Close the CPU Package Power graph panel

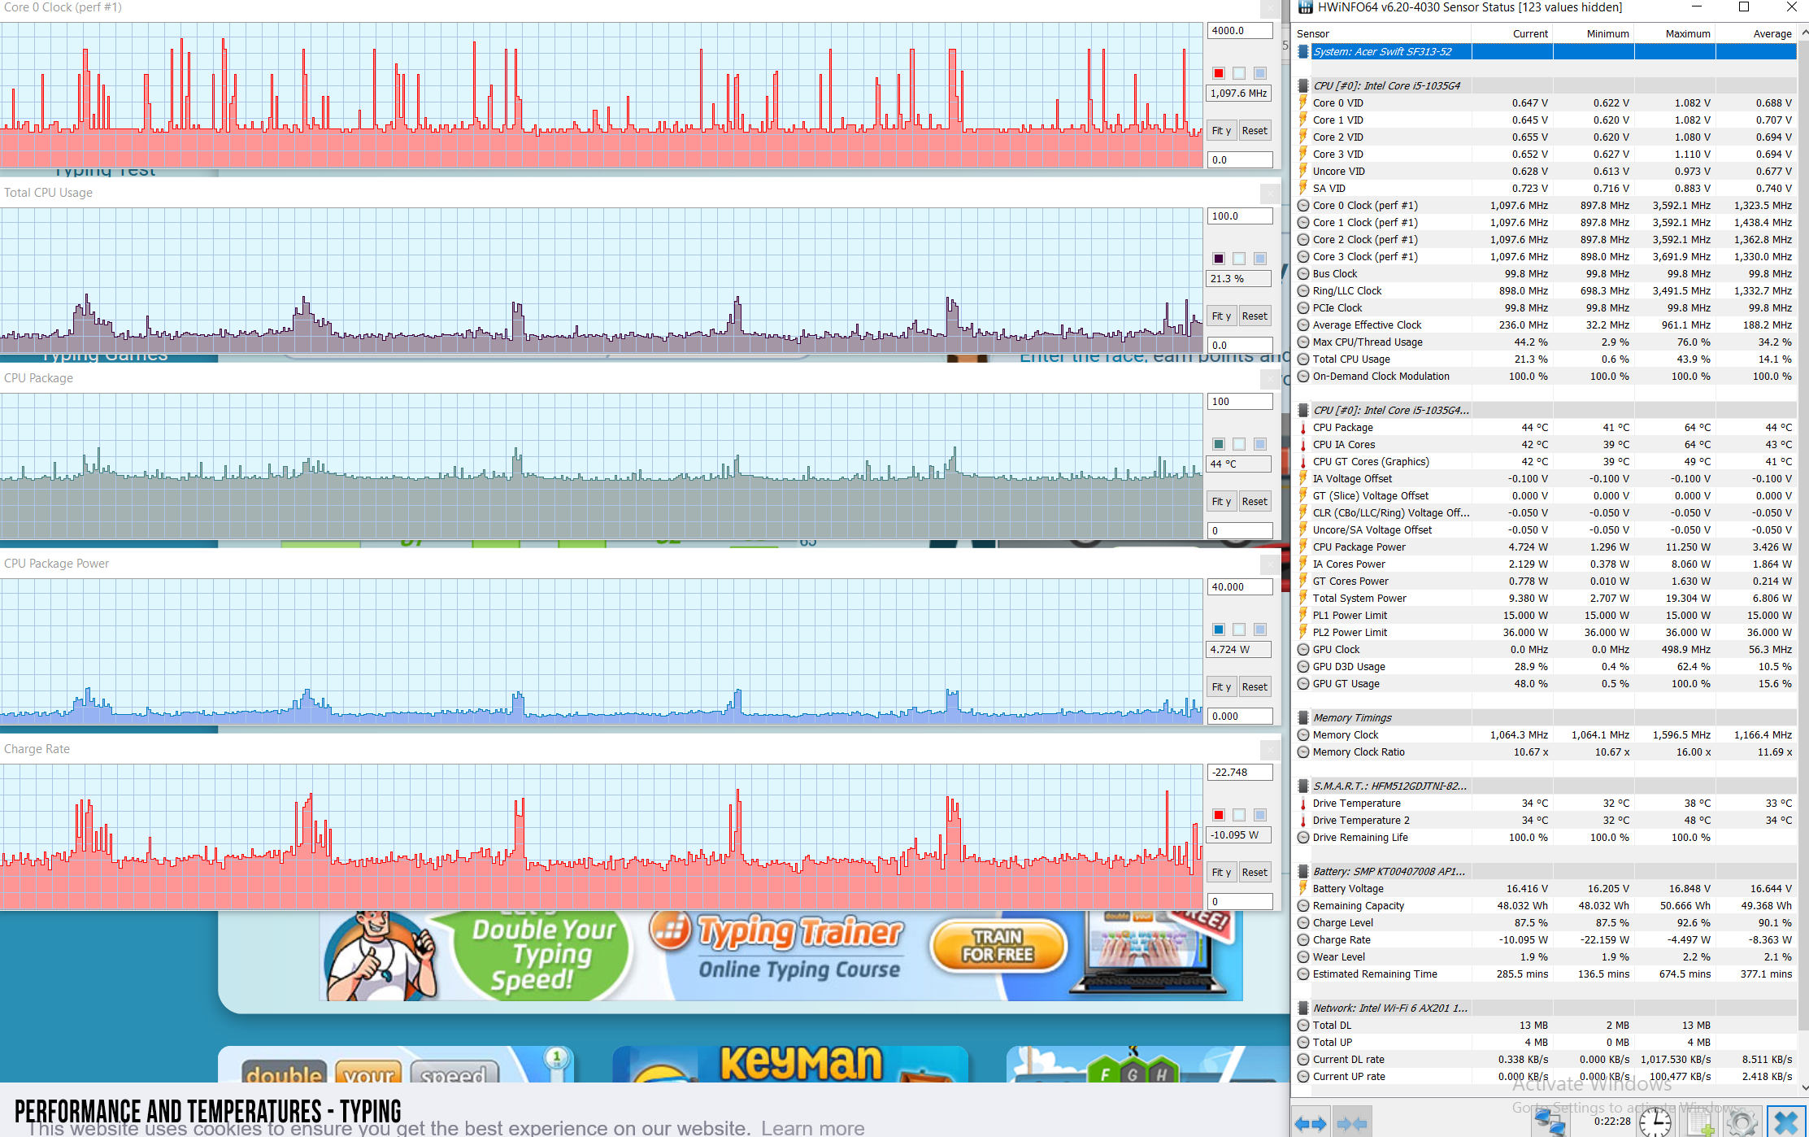tap(1270, 564)
